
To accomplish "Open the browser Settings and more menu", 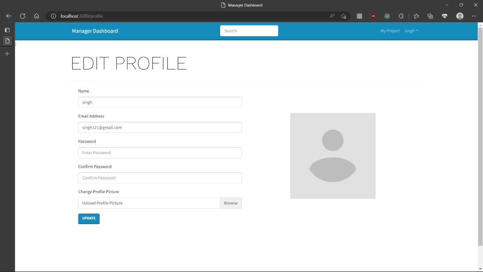I will point(474,16).
